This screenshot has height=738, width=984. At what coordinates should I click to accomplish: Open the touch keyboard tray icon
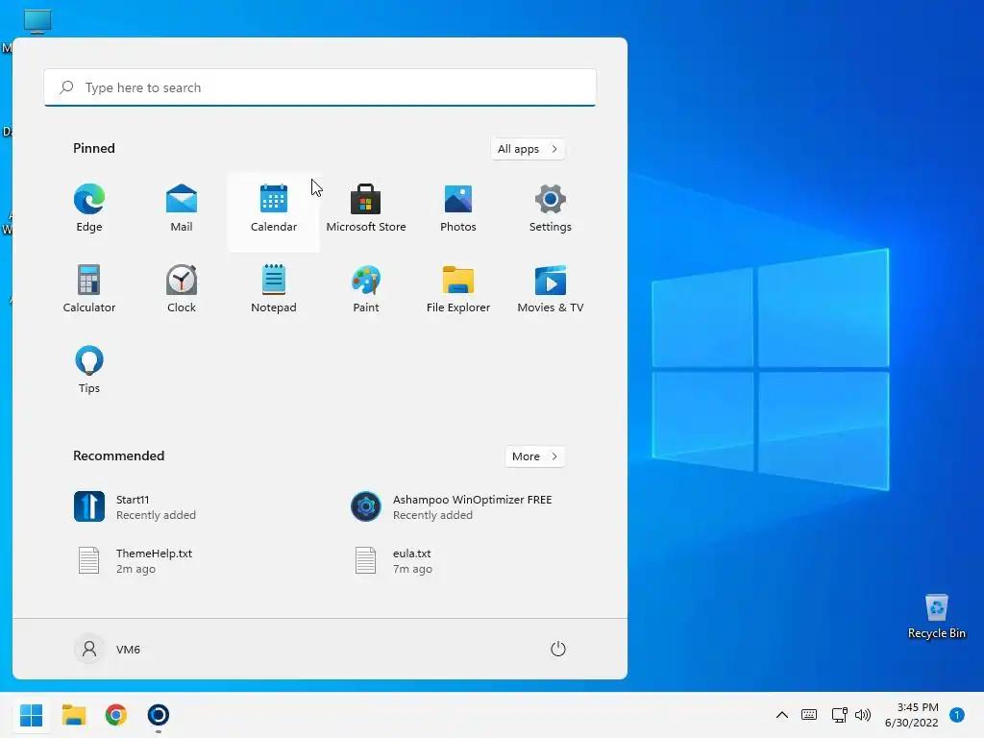coord(809,715)
